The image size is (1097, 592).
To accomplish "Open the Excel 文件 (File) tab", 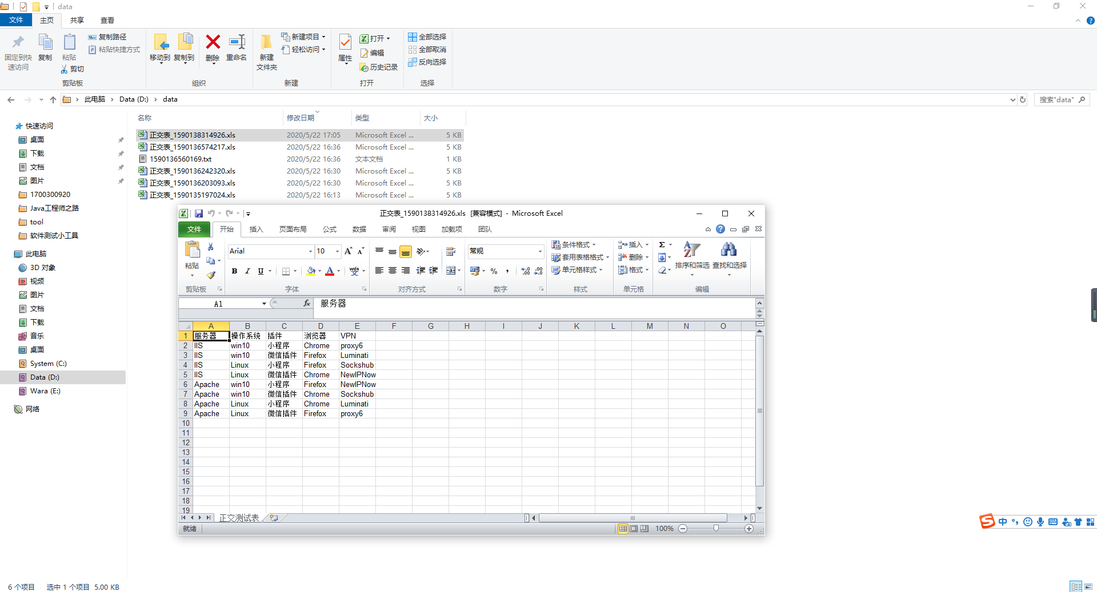I will pos(194,229).
